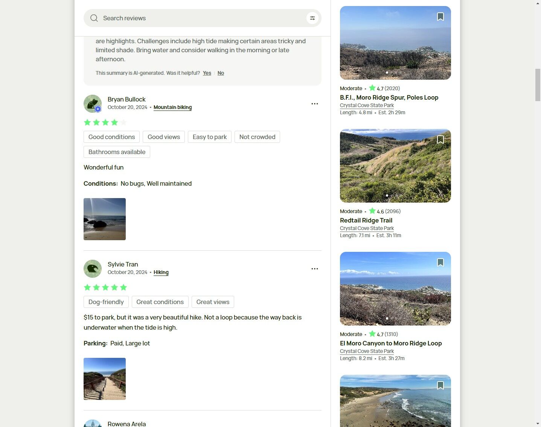Select the Great views tag
This screenshot has height=427, width=541.
(213, 302)
